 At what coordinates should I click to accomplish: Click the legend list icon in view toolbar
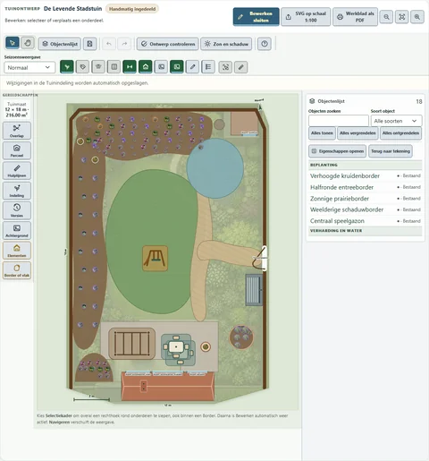(x=208, y=67)
